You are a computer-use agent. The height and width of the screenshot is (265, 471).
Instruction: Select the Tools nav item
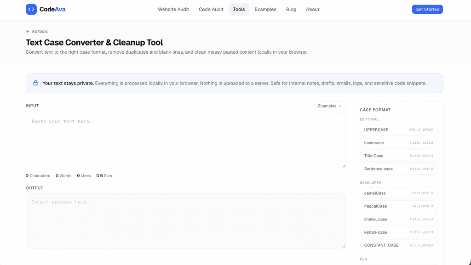click(239, 9)
